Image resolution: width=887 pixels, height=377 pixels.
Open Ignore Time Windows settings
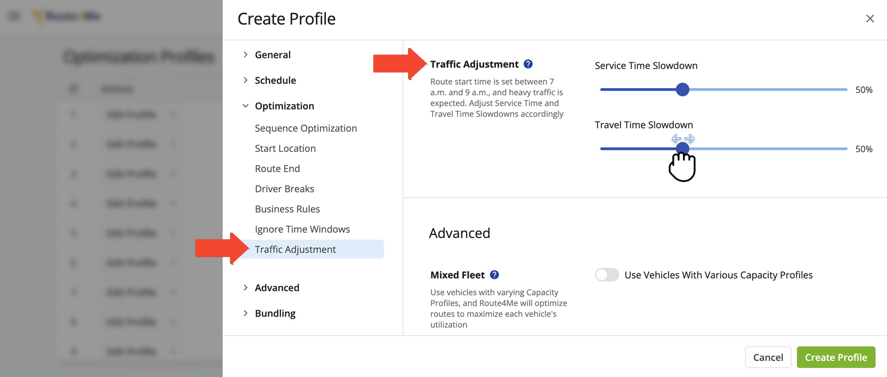click(x=302, y=230)
